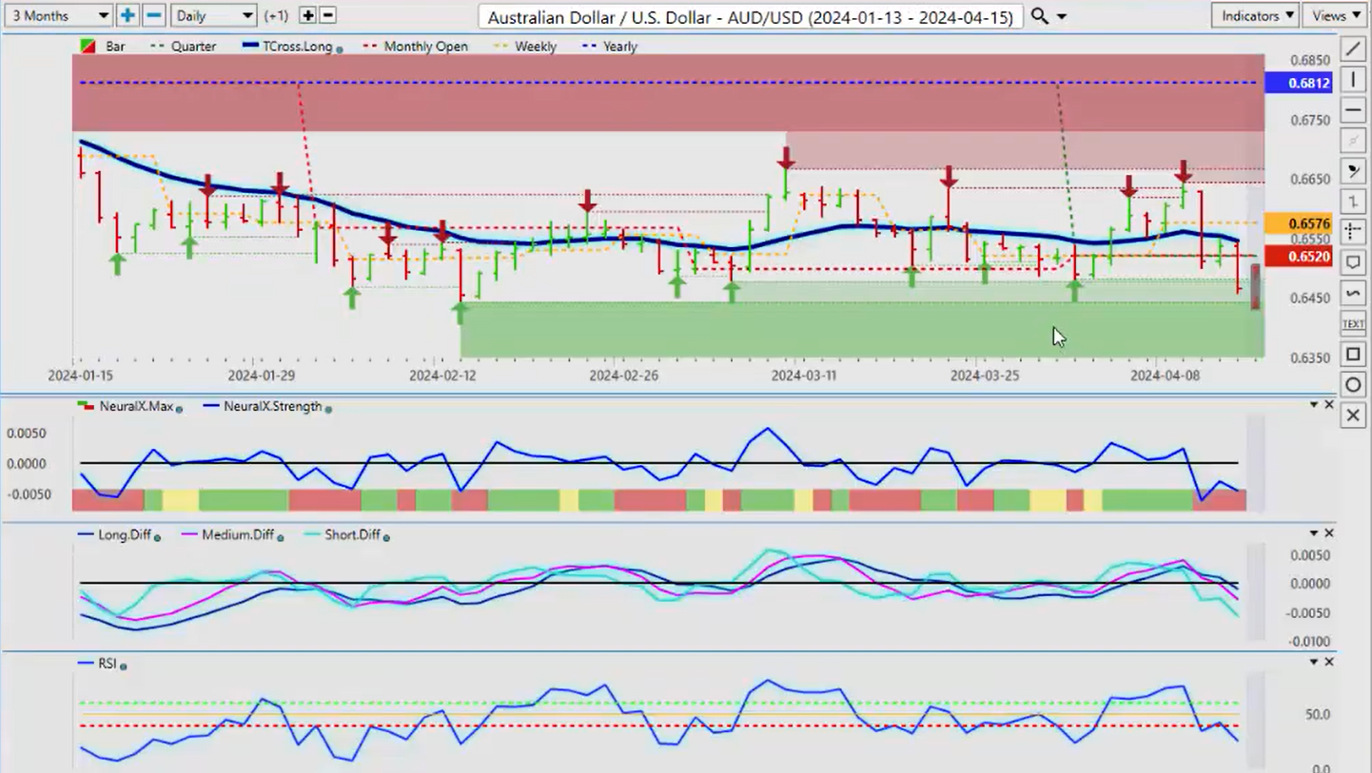Select the diagonal trend line drawing tool

[x=1352, y=49]
